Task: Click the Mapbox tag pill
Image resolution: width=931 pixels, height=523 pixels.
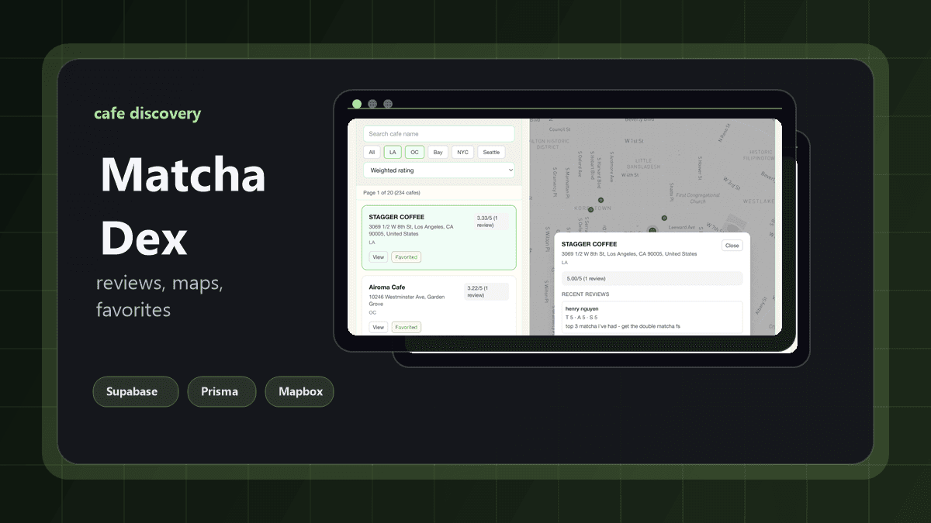Action: click(299, 392)
